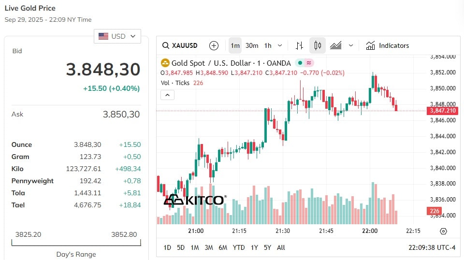Select the candlestick chart style icon
464x260 pixels.
(318, 45)
